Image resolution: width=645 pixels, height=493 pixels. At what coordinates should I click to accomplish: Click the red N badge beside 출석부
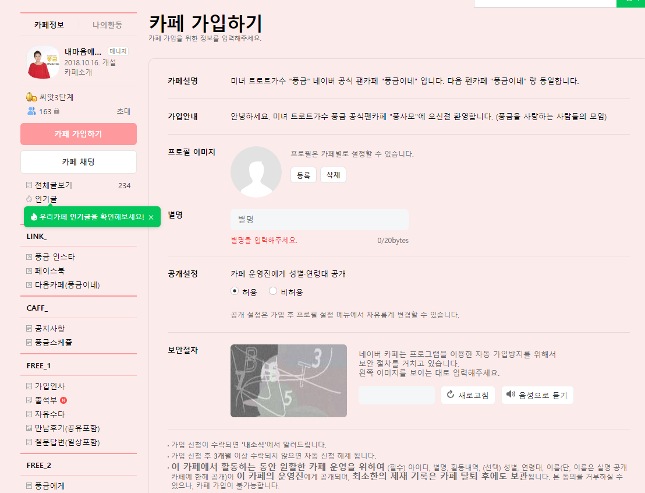click(x=63, y=400)
